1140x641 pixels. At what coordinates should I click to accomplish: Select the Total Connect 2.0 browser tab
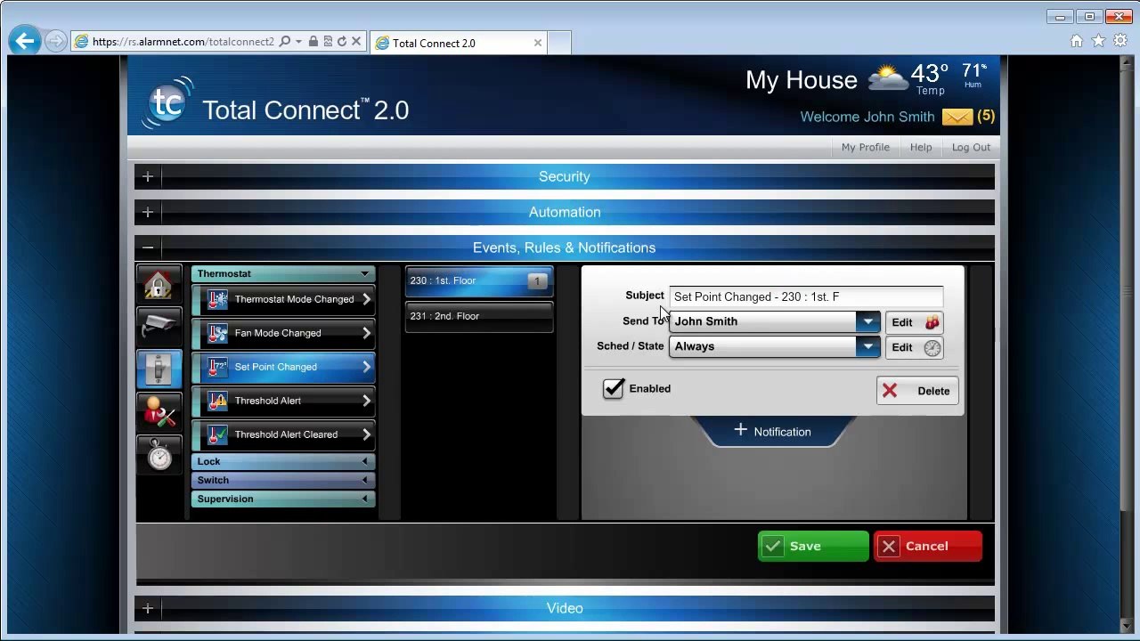(x=459, y=43)
